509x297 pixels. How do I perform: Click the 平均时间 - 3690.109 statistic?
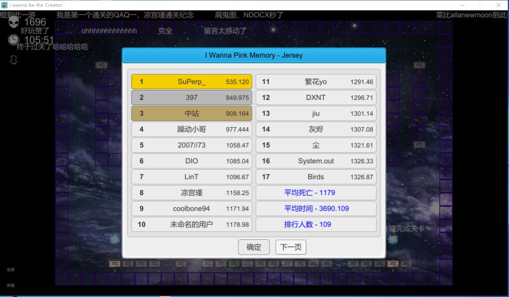tap(316, 208)
